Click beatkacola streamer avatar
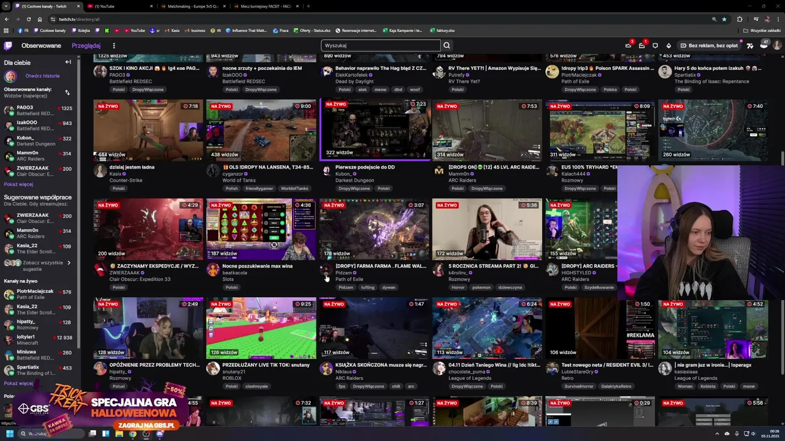The width and height of the screenshot is (785, 441). point(213,269)
